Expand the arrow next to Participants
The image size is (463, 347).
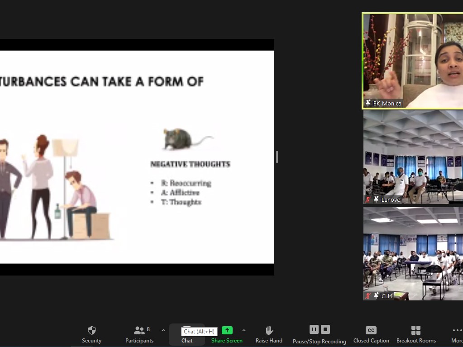[163, 330]
